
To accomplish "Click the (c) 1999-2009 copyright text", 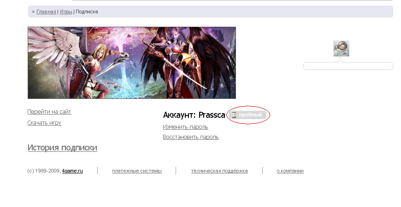I will pos(44,171).
